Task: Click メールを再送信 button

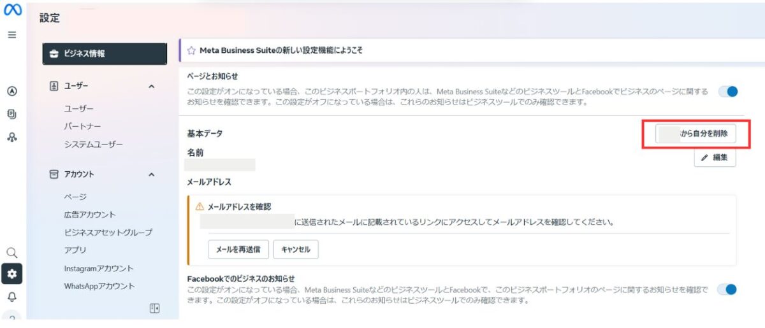Action: click(x=238, y=250)
